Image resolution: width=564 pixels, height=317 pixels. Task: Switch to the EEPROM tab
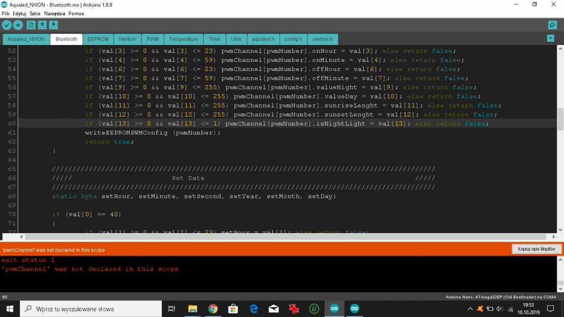click(98, 39)
